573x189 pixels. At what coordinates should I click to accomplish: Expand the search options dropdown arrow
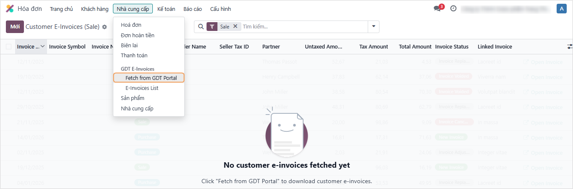coord(374,27)
